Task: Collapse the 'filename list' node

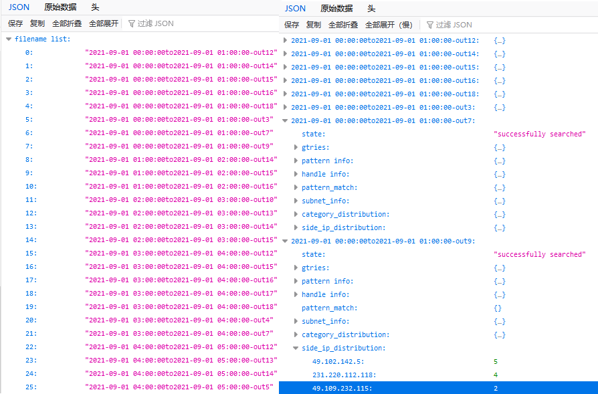Action: pos(9,39)
